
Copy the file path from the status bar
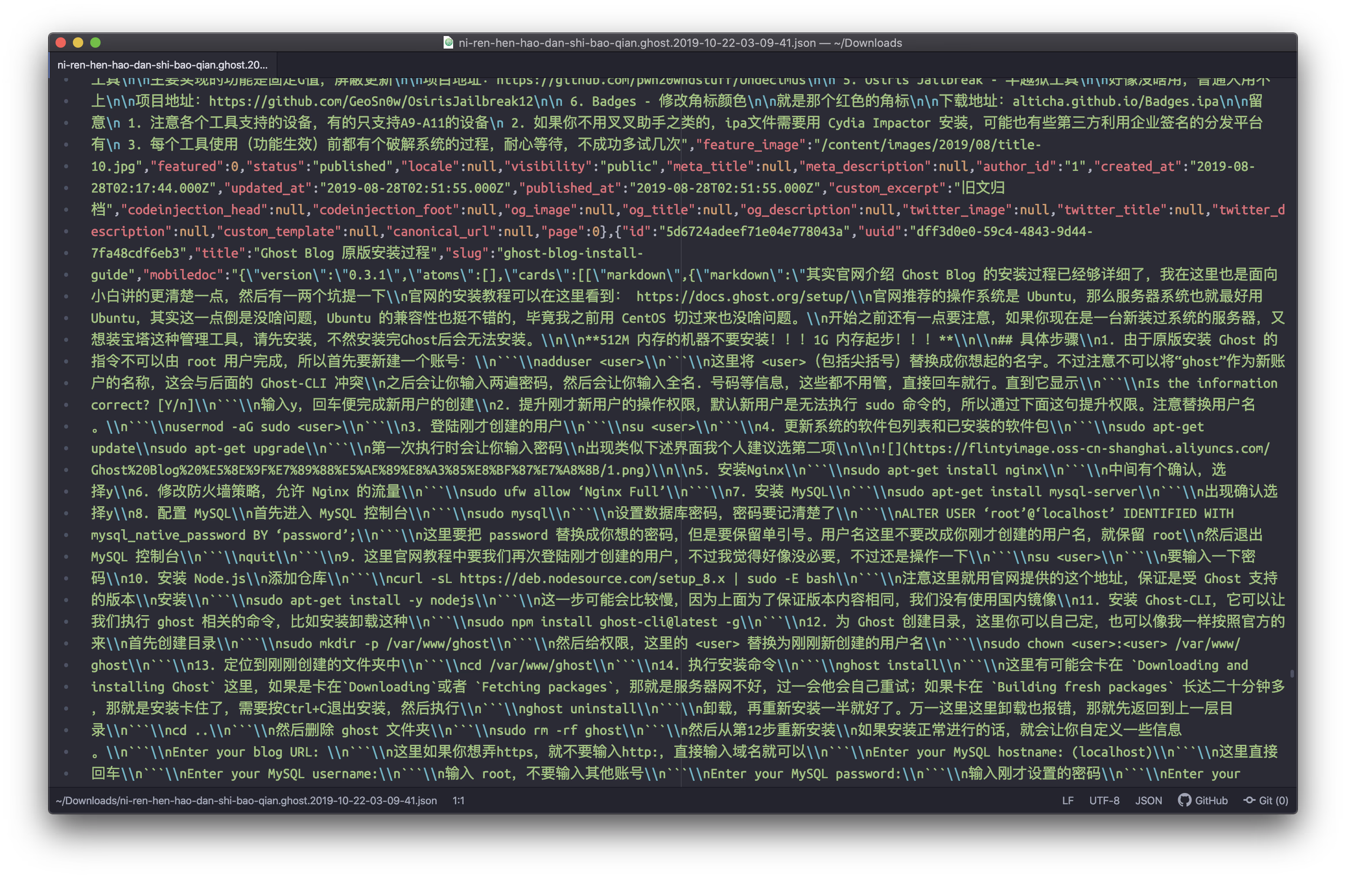(x=246, y=800)
